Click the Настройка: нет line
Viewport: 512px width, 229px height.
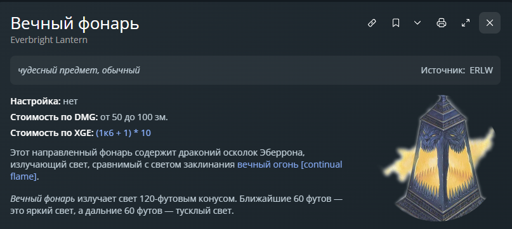tap(44, 101)
